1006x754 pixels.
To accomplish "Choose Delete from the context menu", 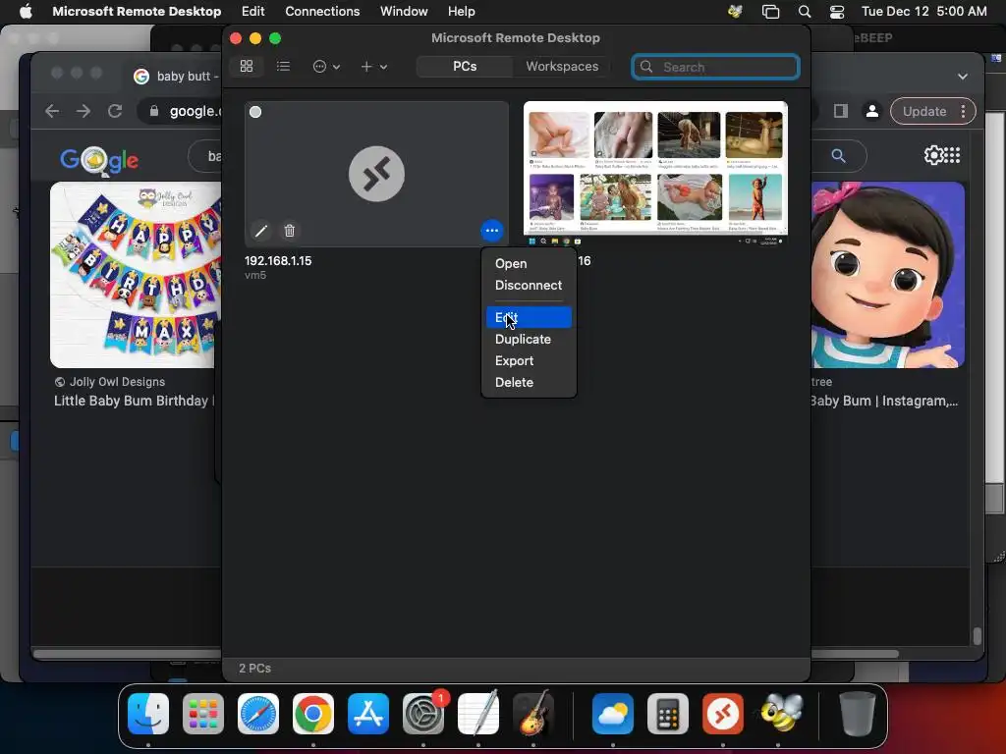I will coord(514,382).
